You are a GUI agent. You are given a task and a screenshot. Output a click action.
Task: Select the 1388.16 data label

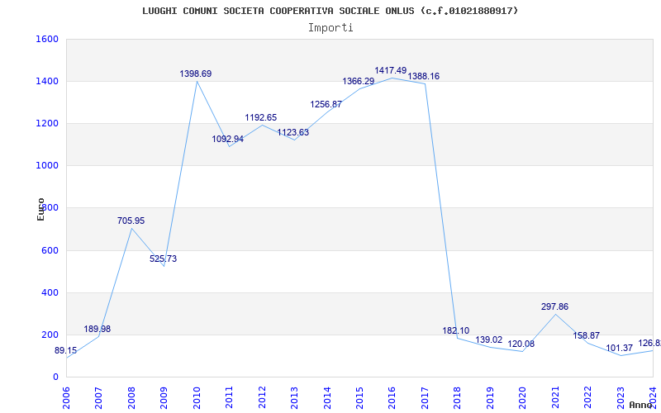click(x=423, y=76)
